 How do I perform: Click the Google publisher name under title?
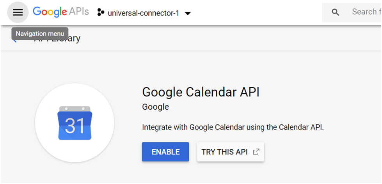155,107
